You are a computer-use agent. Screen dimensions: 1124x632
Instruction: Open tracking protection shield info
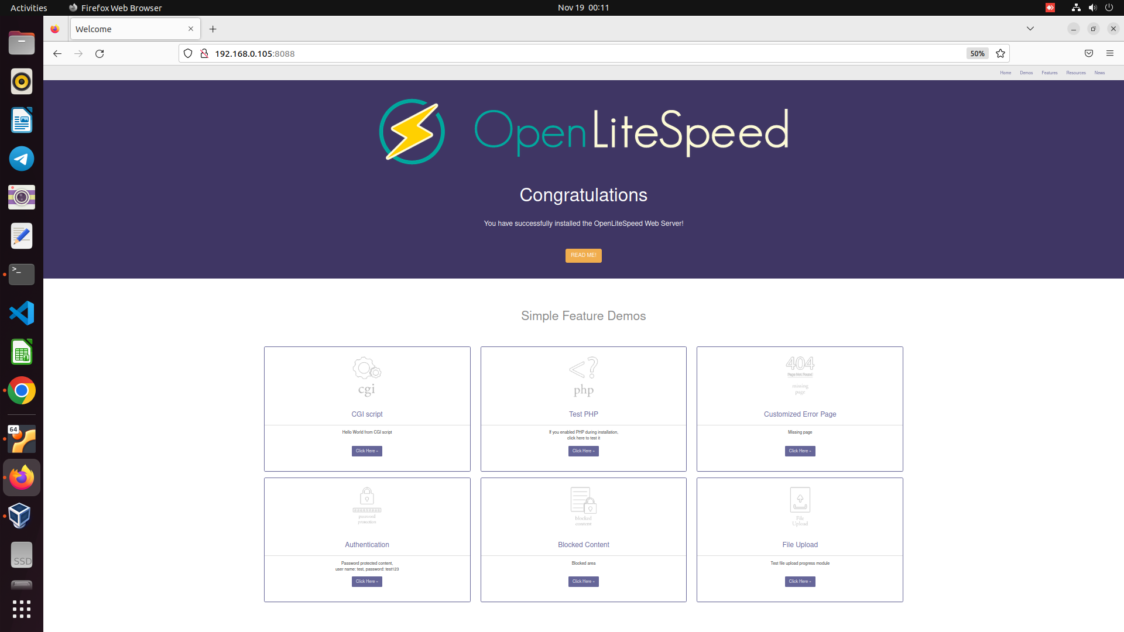[188, 53]
